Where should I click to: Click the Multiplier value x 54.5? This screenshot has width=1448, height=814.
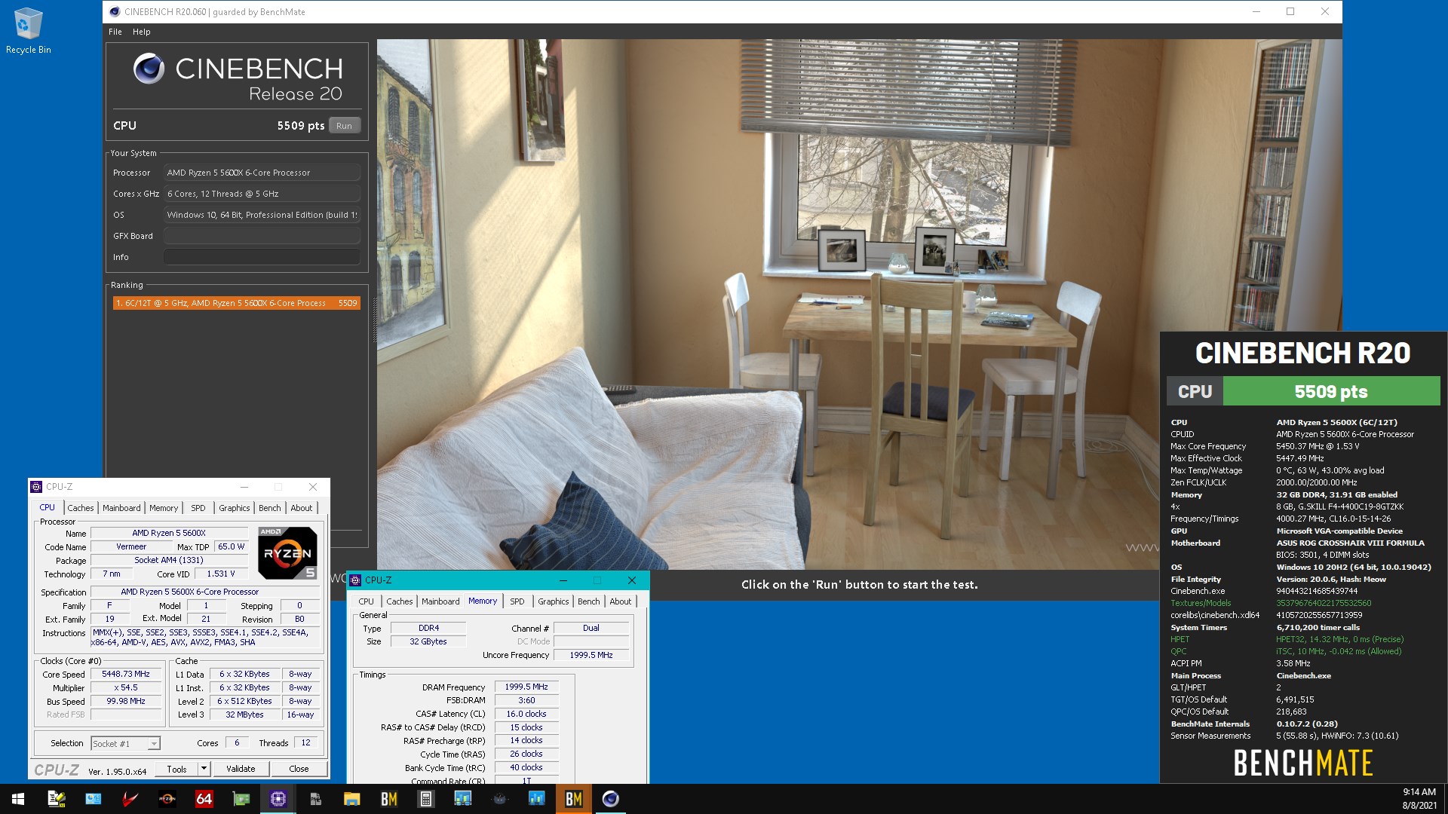coord(126,688)
